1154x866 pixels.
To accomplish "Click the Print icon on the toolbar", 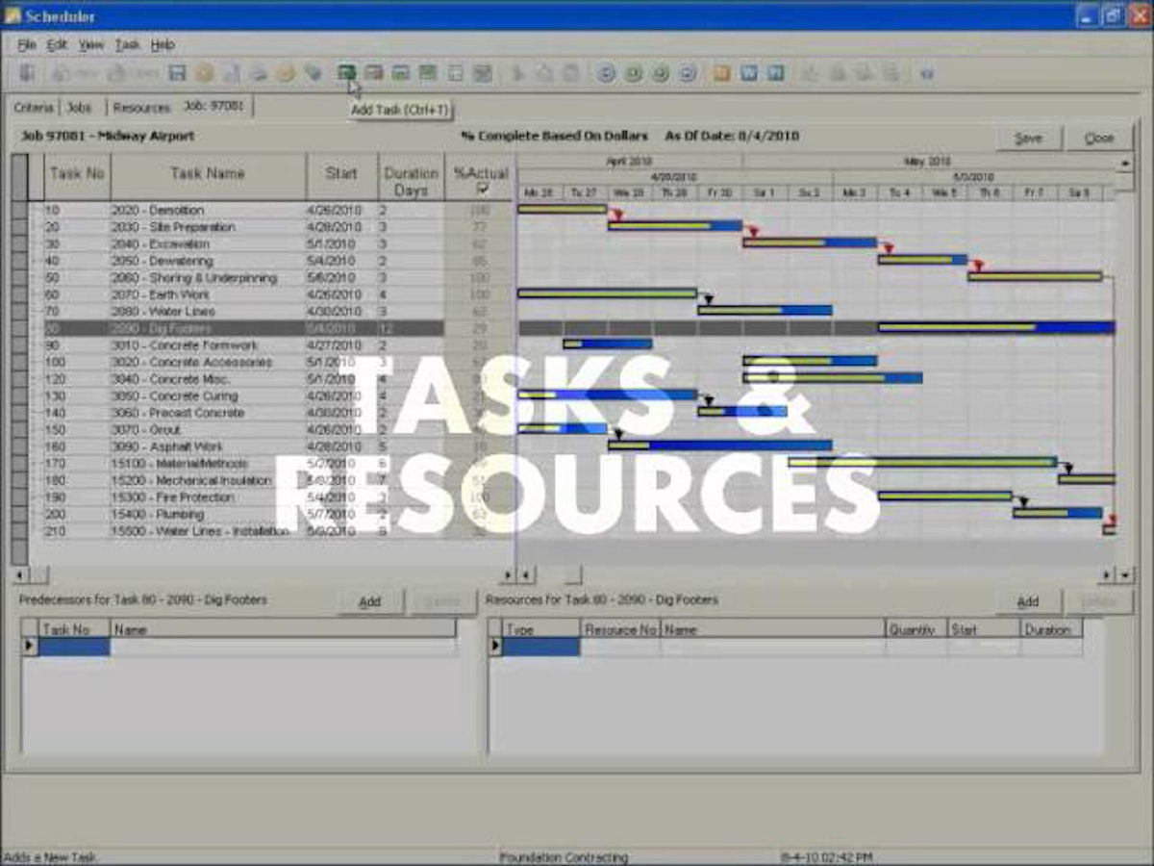I will 258,72.
